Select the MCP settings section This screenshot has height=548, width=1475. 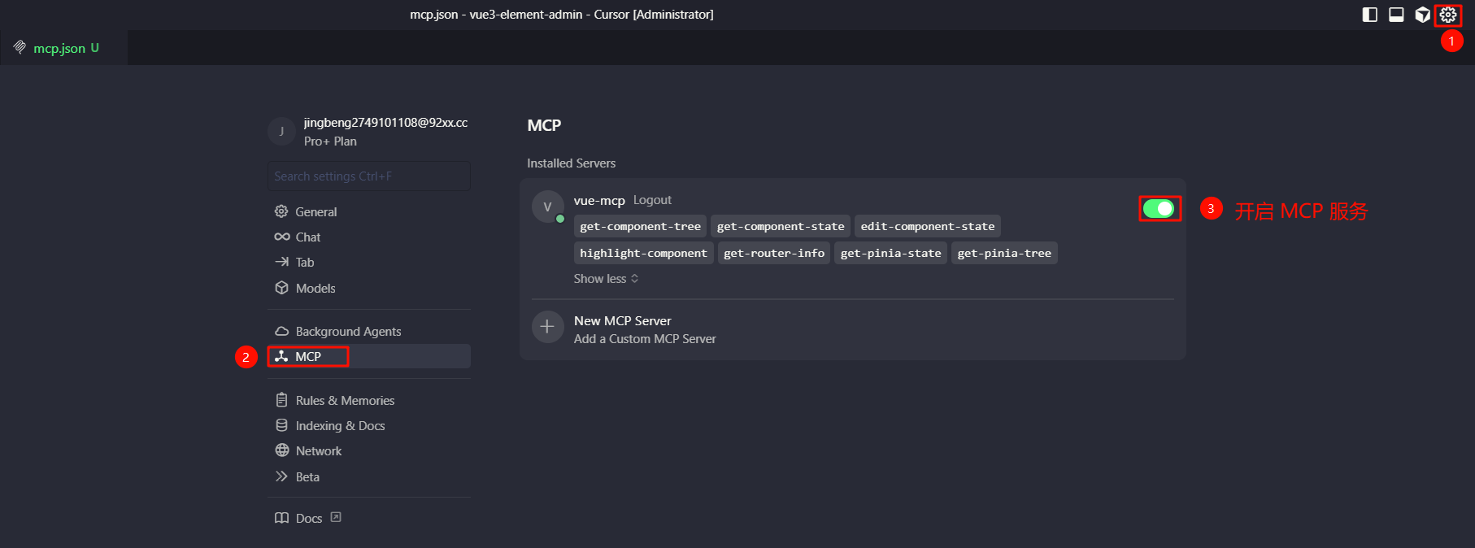click(x=369, y=356)
